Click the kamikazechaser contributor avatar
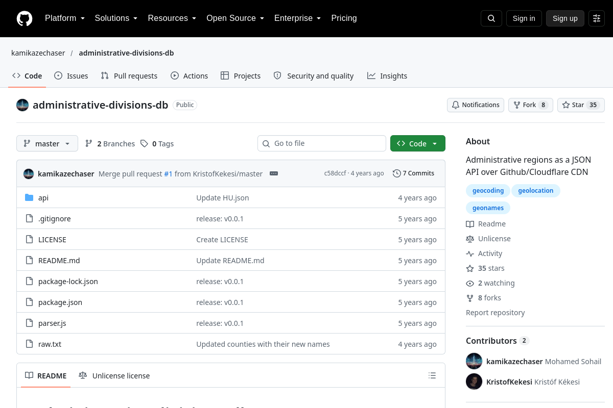The height and width of the screenshot is (408, 613). click(x=474, y=361)
